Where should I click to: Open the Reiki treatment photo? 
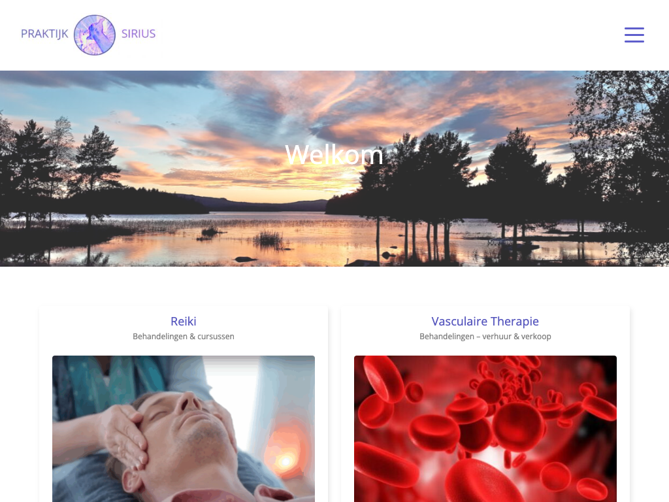click(184, 429)
